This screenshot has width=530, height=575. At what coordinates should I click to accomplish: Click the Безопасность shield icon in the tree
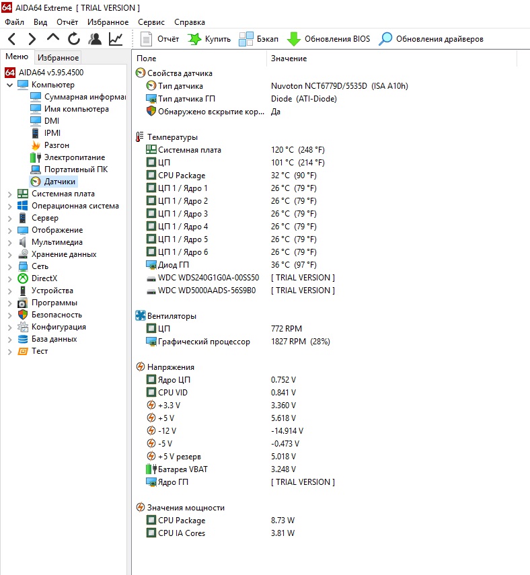pyautogui.click(x=23, y=315)
